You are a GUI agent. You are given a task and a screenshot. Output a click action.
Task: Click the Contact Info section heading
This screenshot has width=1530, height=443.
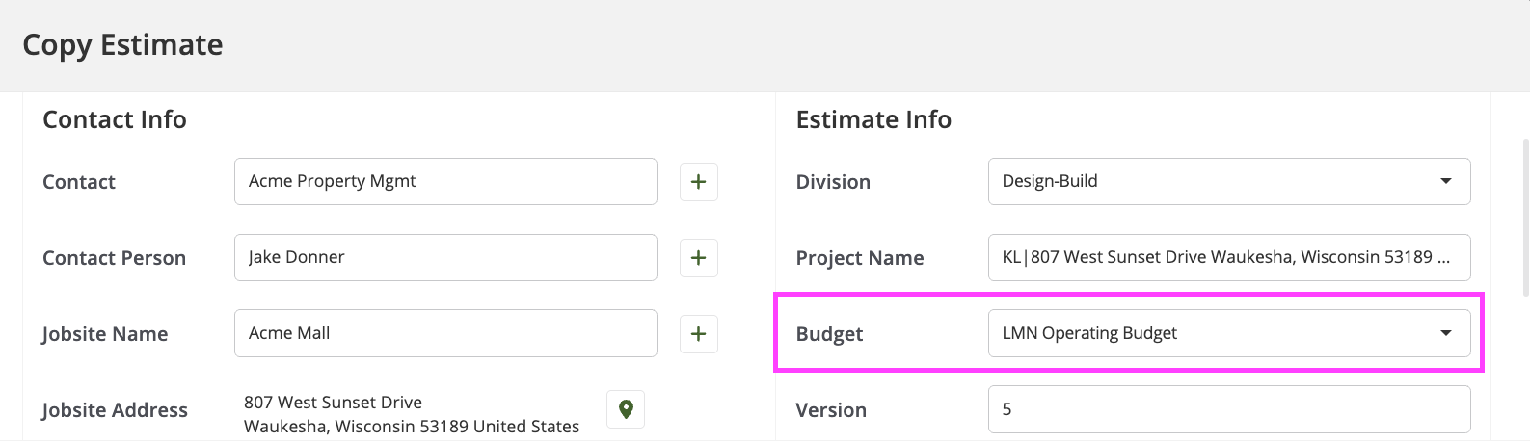tap(115, 119)
